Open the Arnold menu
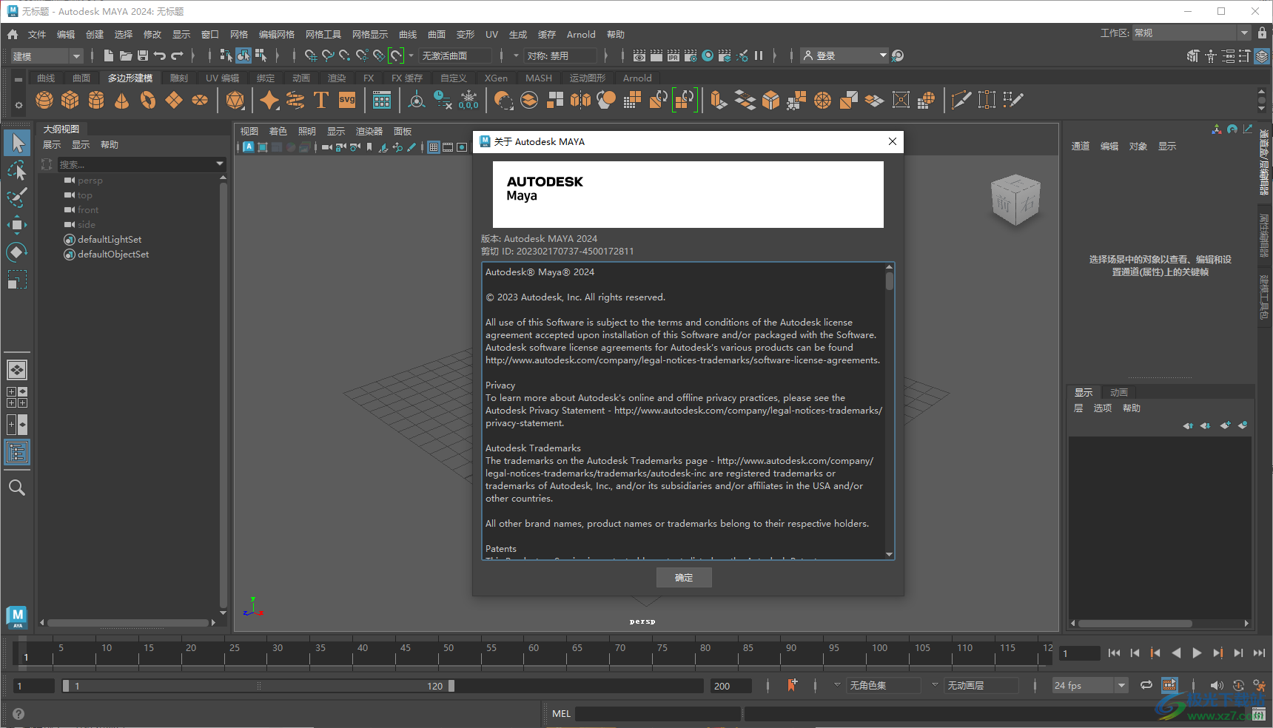Viewport: 1273px width, 728px height. click(580, 34)
